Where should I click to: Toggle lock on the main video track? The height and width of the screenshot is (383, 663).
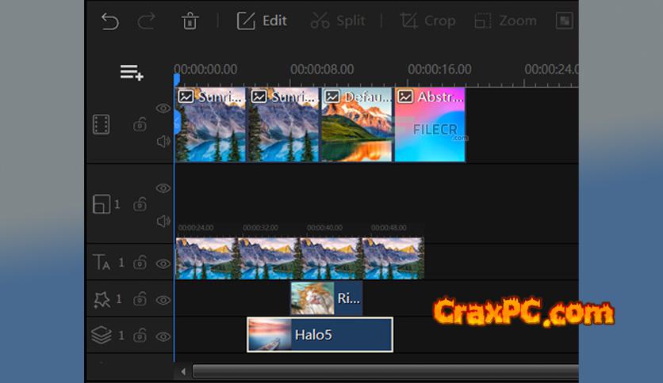point(140,124)
